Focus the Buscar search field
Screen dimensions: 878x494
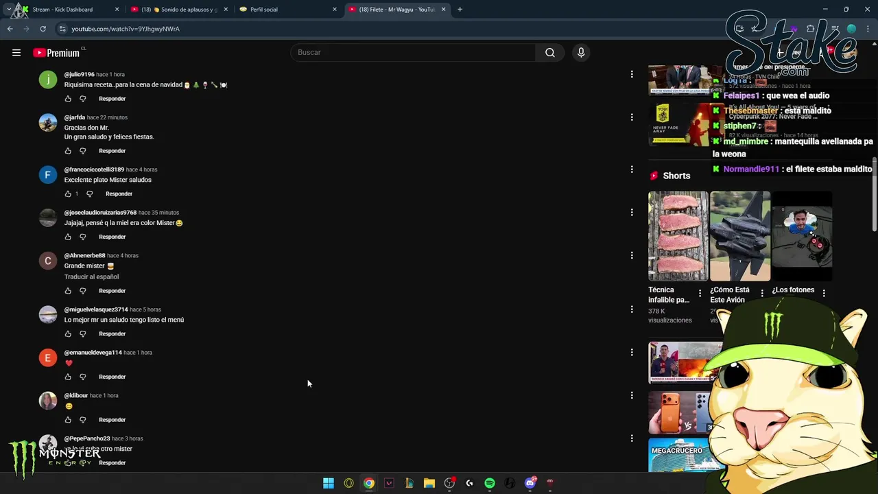413,52
